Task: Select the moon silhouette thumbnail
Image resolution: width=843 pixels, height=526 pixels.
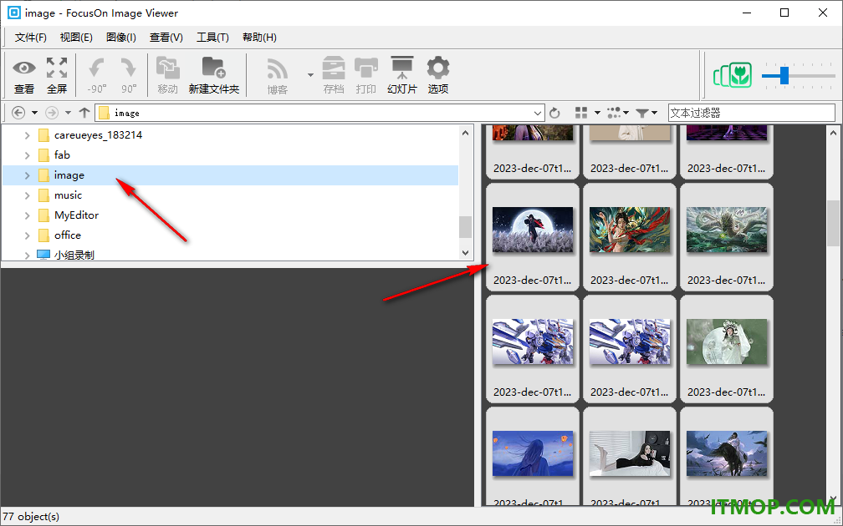Action: [533, 230]
